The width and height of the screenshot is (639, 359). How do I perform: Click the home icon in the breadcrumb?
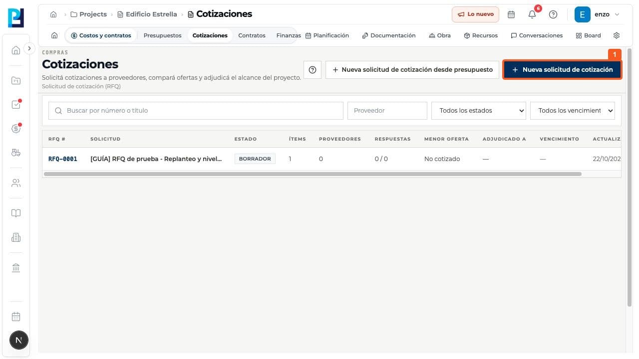coord(53,14)
